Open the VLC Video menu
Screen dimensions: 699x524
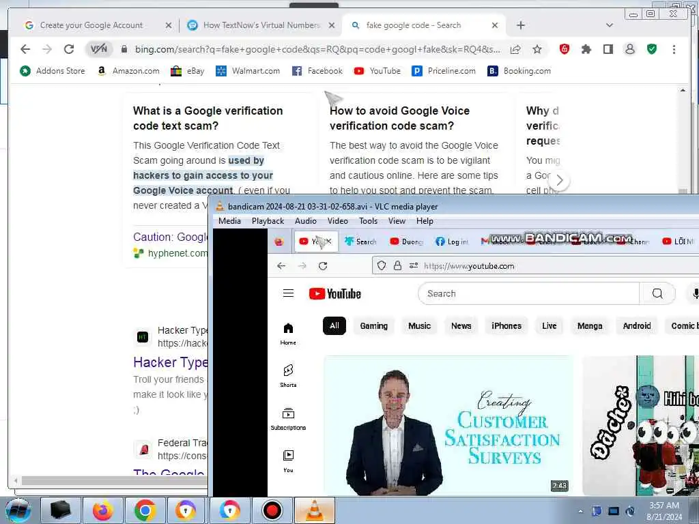pyautogui.click(x=337, y=221)
